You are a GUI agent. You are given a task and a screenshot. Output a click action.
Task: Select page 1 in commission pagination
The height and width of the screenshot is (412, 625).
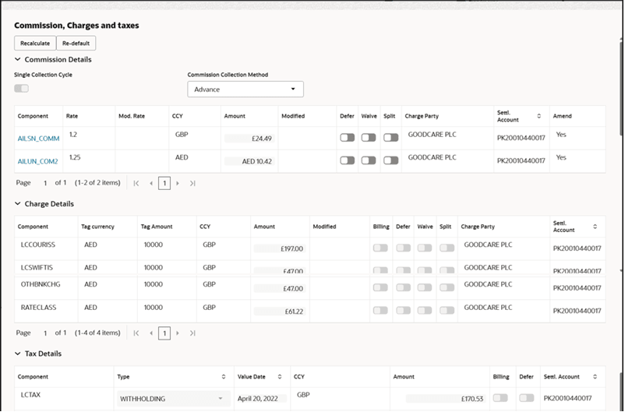pyautogui.click(x=164, y=183)
